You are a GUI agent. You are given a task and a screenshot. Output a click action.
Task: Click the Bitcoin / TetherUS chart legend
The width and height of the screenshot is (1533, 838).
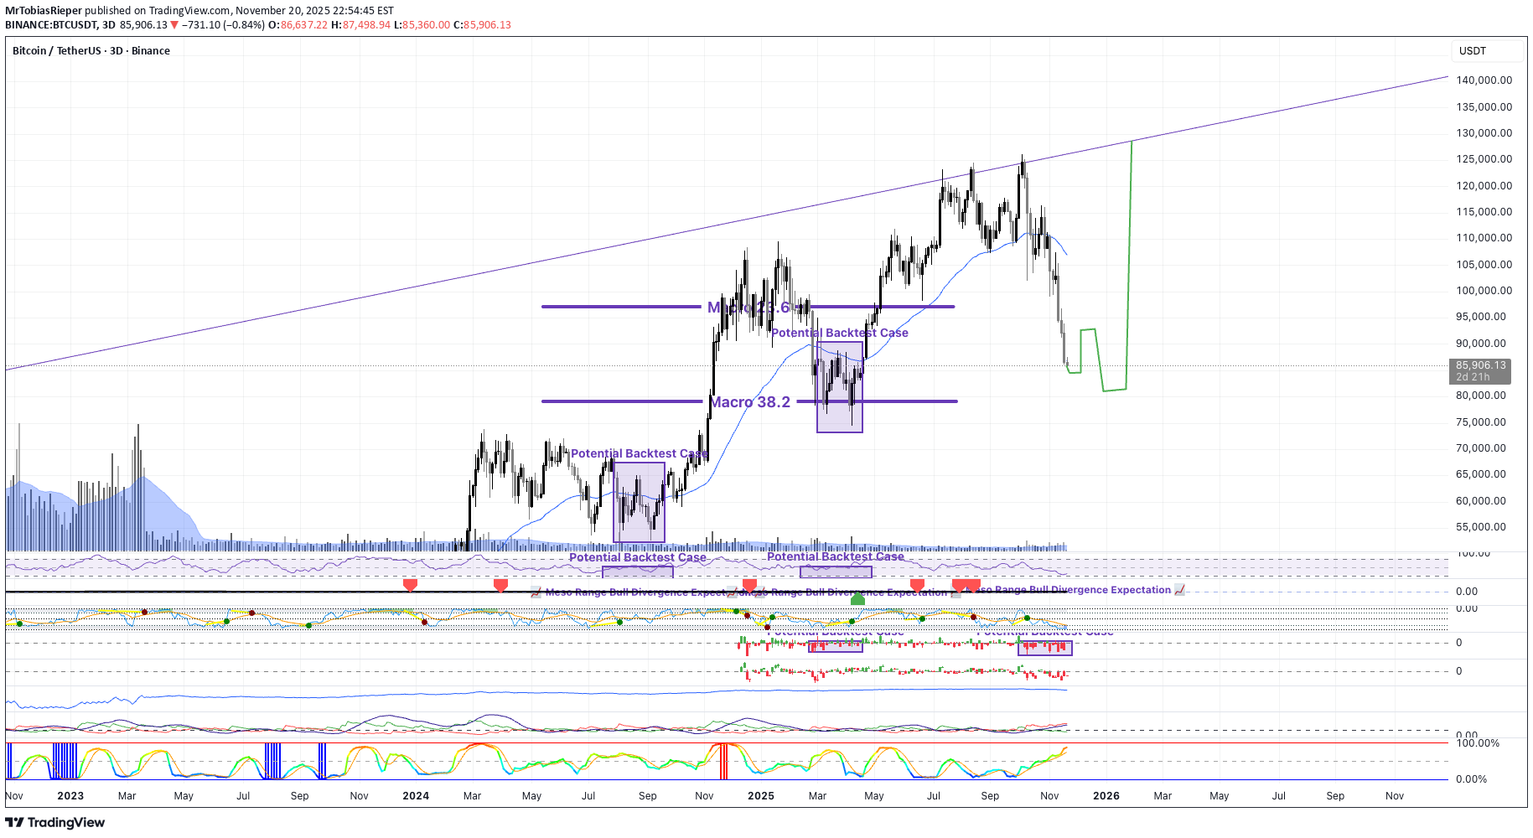click(x=90, y=50)
